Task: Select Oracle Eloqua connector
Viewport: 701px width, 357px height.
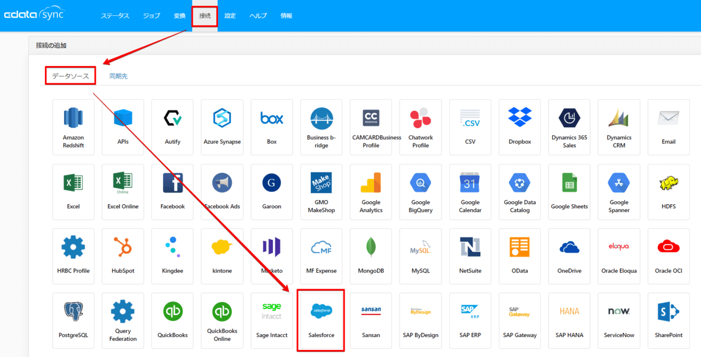Action: point(620,257)
